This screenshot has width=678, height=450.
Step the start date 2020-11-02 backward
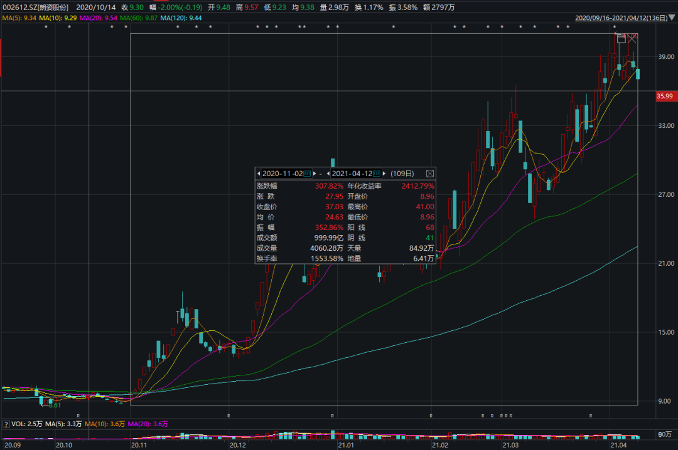[259, 174]
